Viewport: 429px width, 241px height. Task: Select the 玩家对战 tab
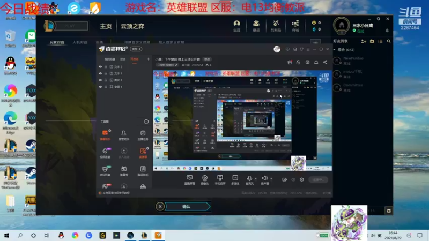(x=57, y=42)
